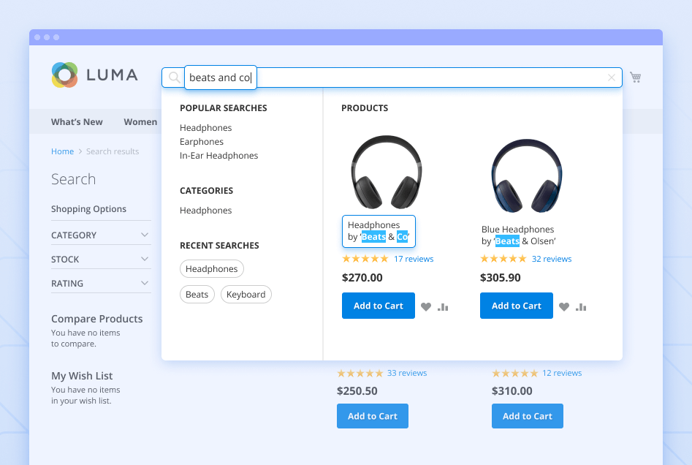Click heart icon for Blue Headphones
This screenshot has width=692, height=465.
pos(564,307)
